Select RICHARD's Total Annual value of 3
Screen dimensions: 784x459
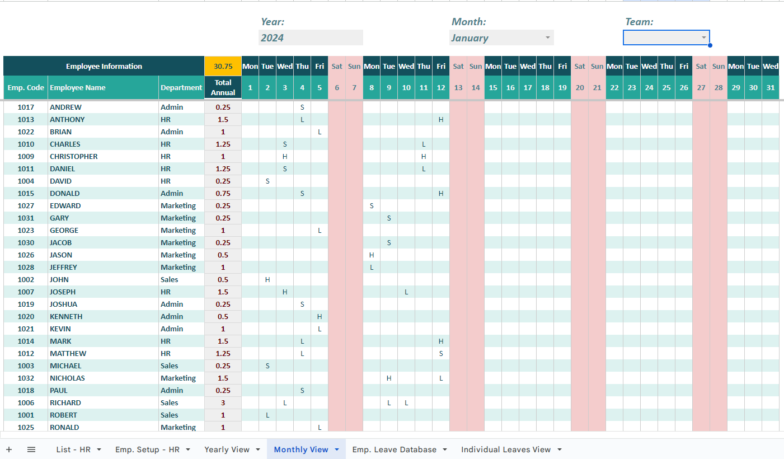click(223, 402)
